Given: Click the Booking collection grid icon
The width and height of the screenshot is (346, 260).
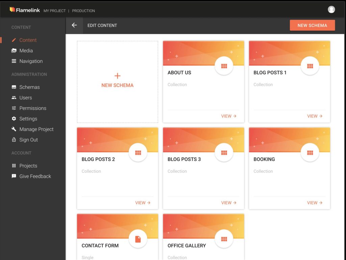Looking at the screenshot, I should click(x=310, y=153).
